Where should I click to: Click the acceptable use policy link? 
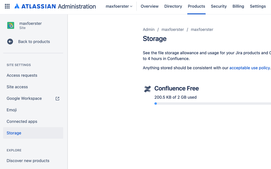point(249,68)
